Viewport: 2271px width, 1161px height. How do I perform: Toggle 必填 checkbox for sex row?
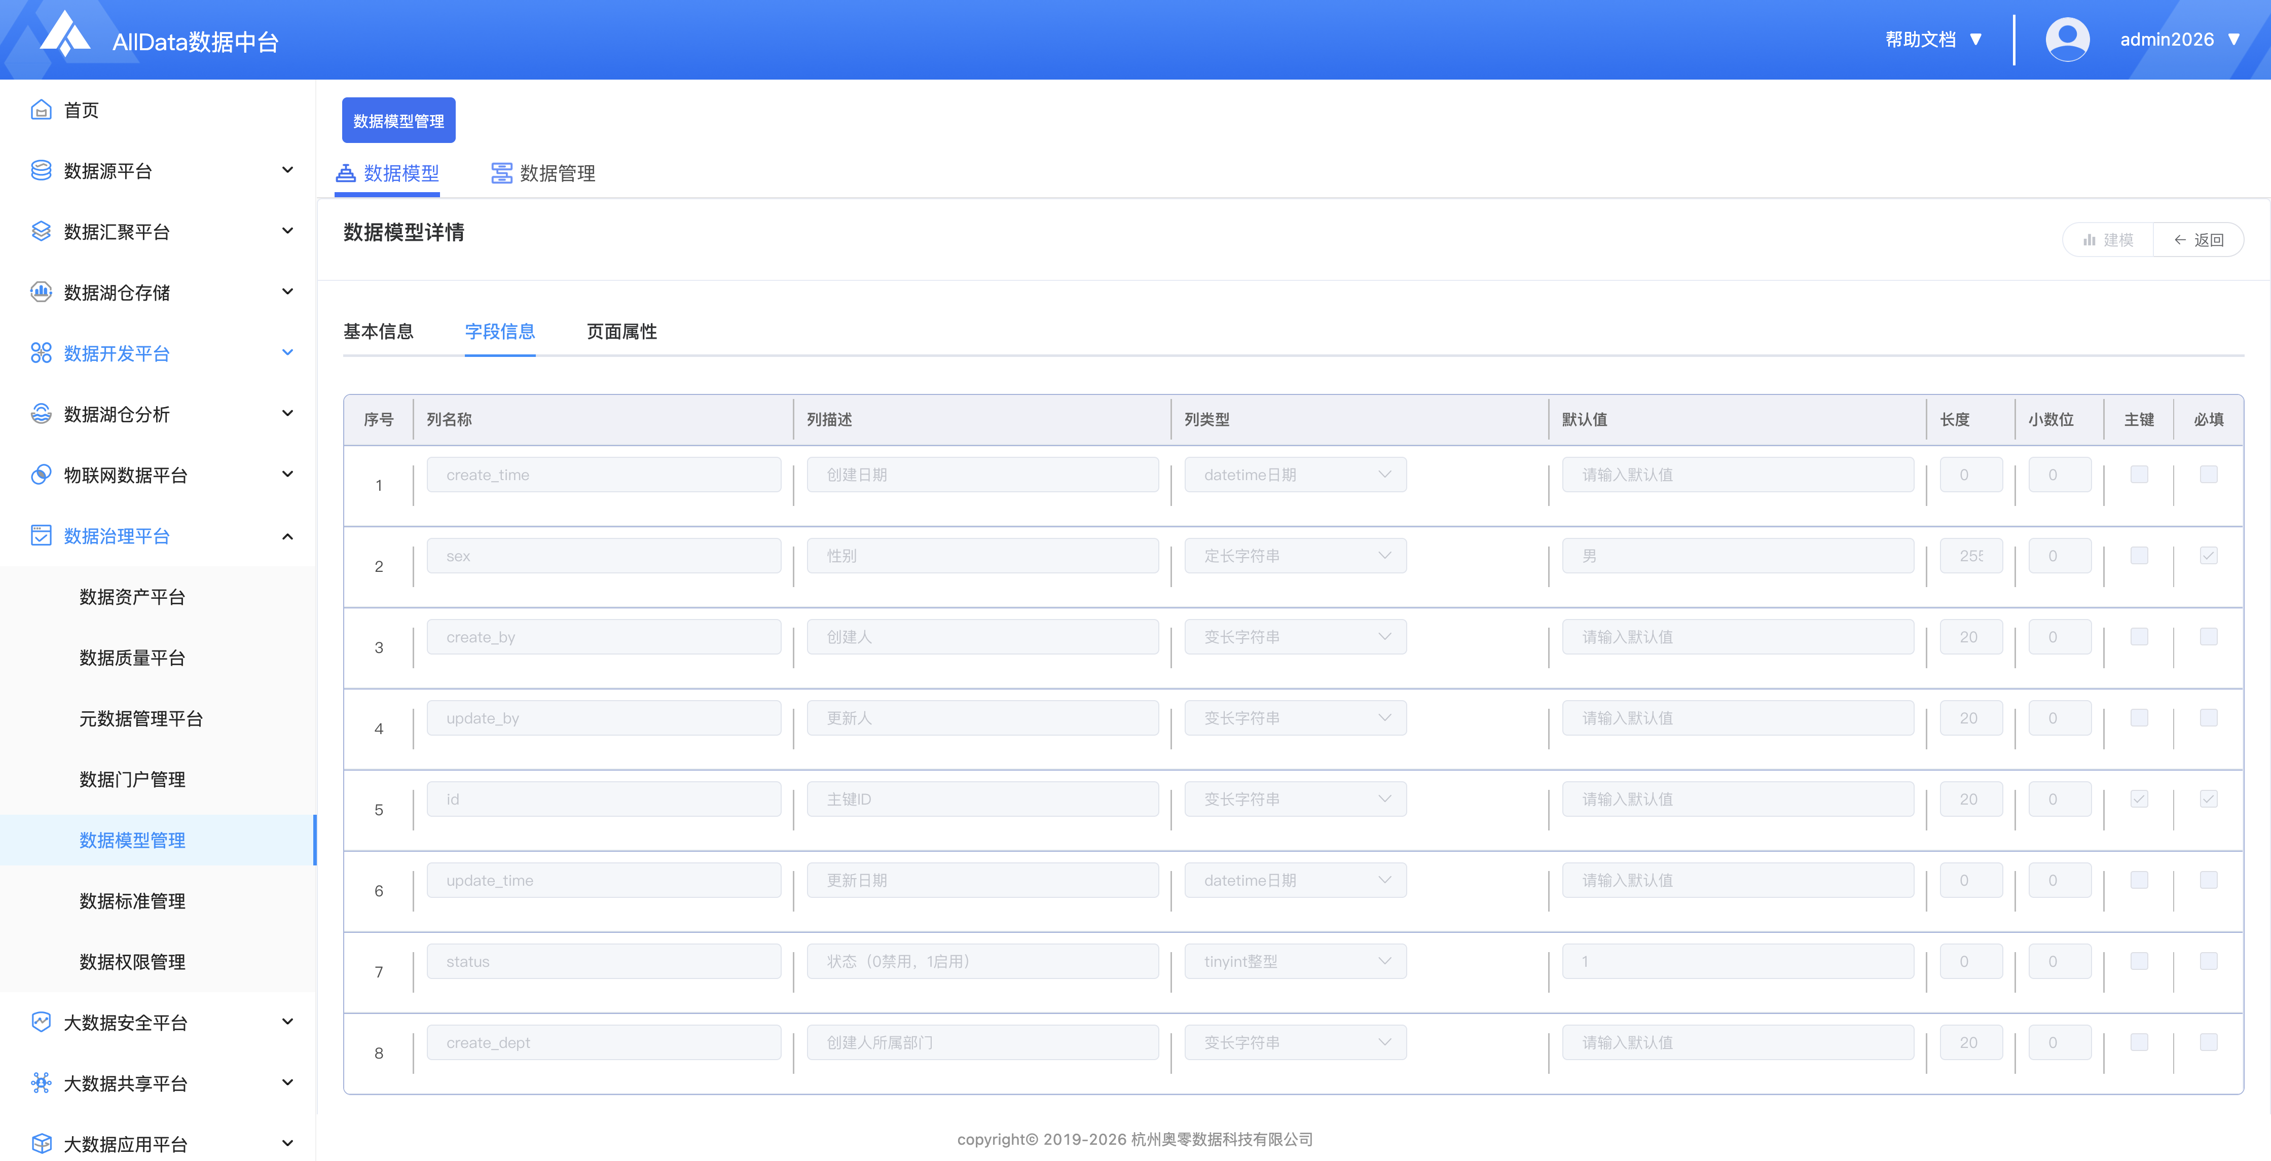coord(2209,555)
